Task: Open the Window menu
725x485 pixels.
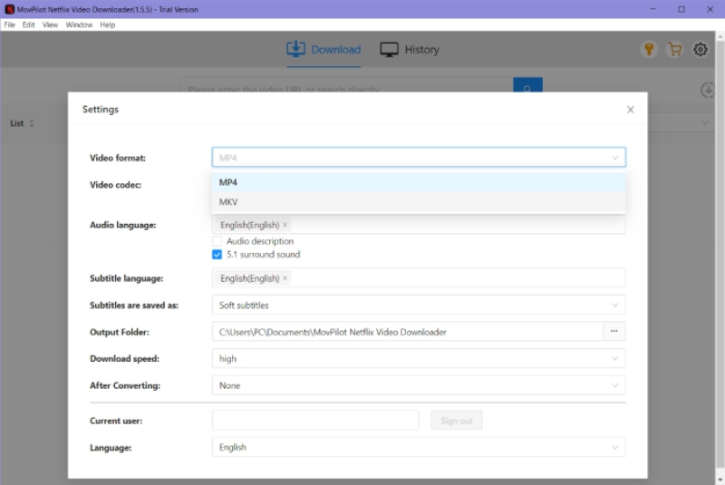Action: click(x=79, y=24)
